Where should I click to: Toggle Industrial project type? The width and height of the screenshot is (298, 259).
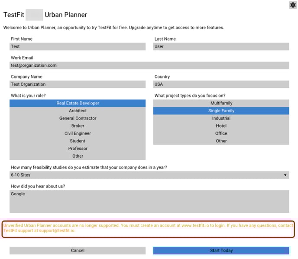tap(221, 118)
